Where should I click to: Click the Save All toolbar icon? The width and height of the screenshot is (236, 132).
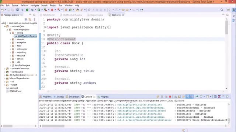tap(13, 10)
